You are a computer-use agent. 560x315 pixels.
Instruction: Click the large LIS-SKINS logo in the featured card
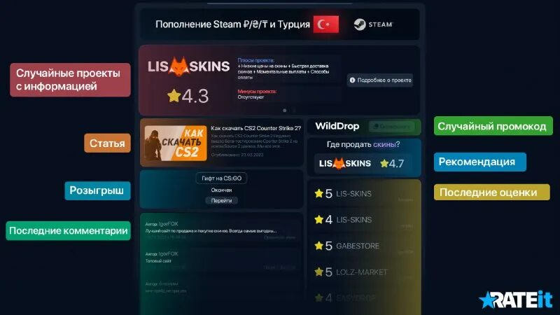click(188, 66)
